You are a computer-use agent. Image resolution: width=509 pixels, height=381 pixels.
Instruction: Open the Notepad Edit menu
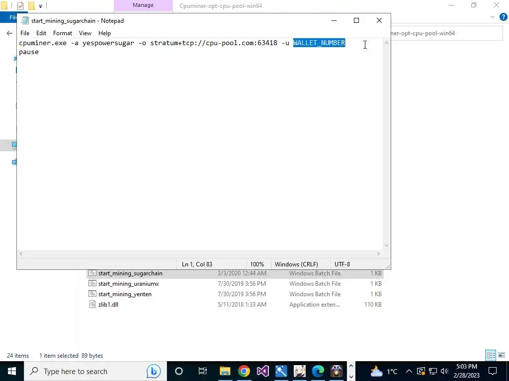[41, 33]
